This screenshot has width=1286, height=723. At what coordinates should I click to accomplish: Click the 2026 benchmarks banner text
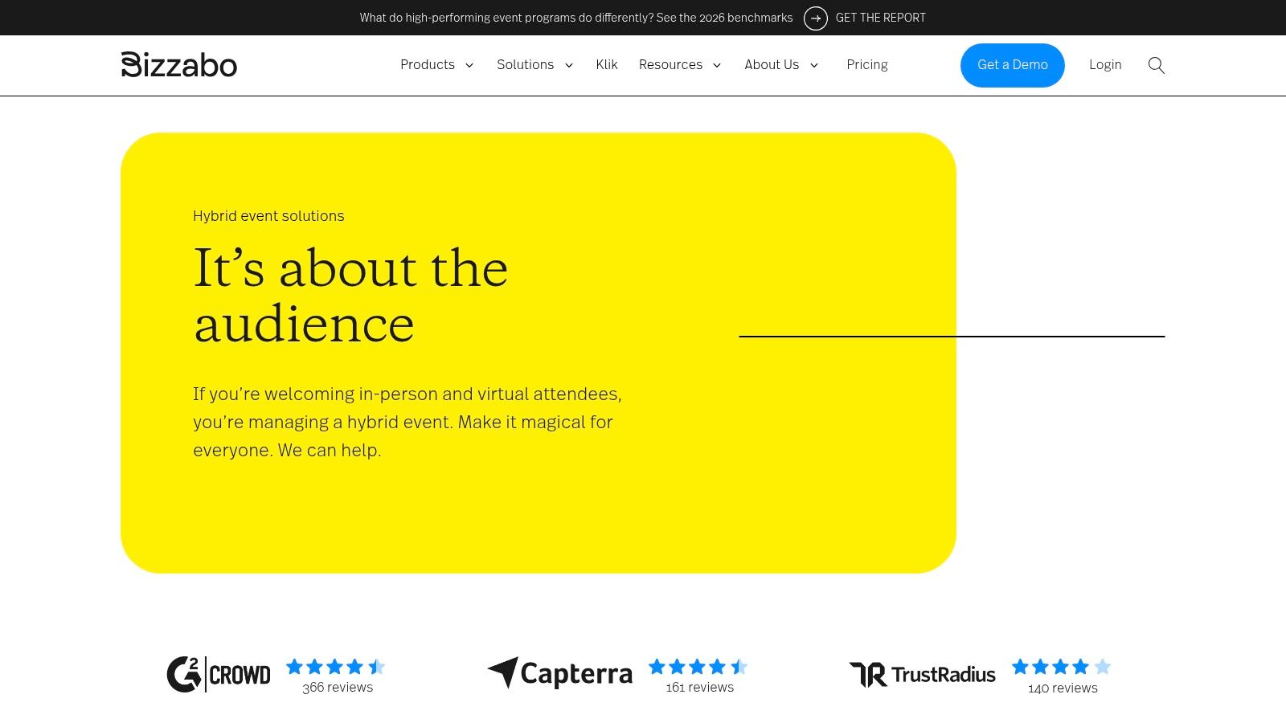(x=576, y=18)
